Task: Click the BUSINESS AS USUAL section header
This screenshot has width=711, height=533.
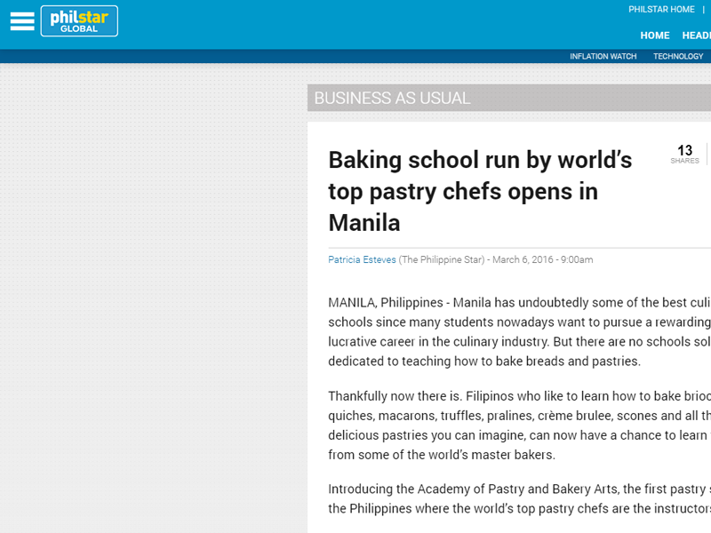Action: tap(392, 98)
